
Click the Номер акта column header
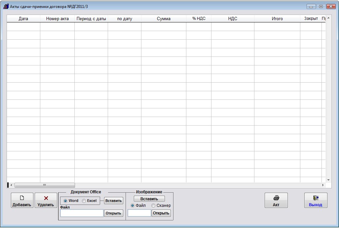coord(57,19)
